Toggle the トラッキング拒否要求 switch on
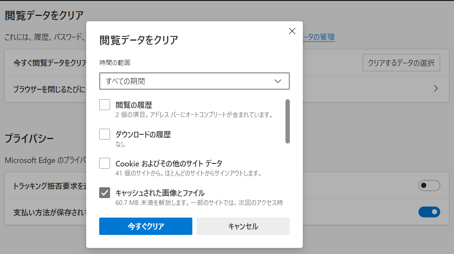Viewport: 454px width, 254px height. coord(429,186)
